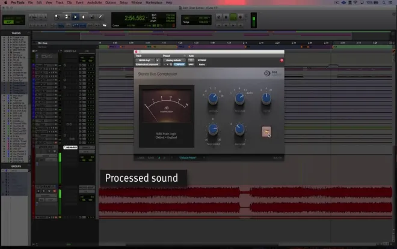
Task: Open the Marketplace menu
Action: click(x=154, y=2)
